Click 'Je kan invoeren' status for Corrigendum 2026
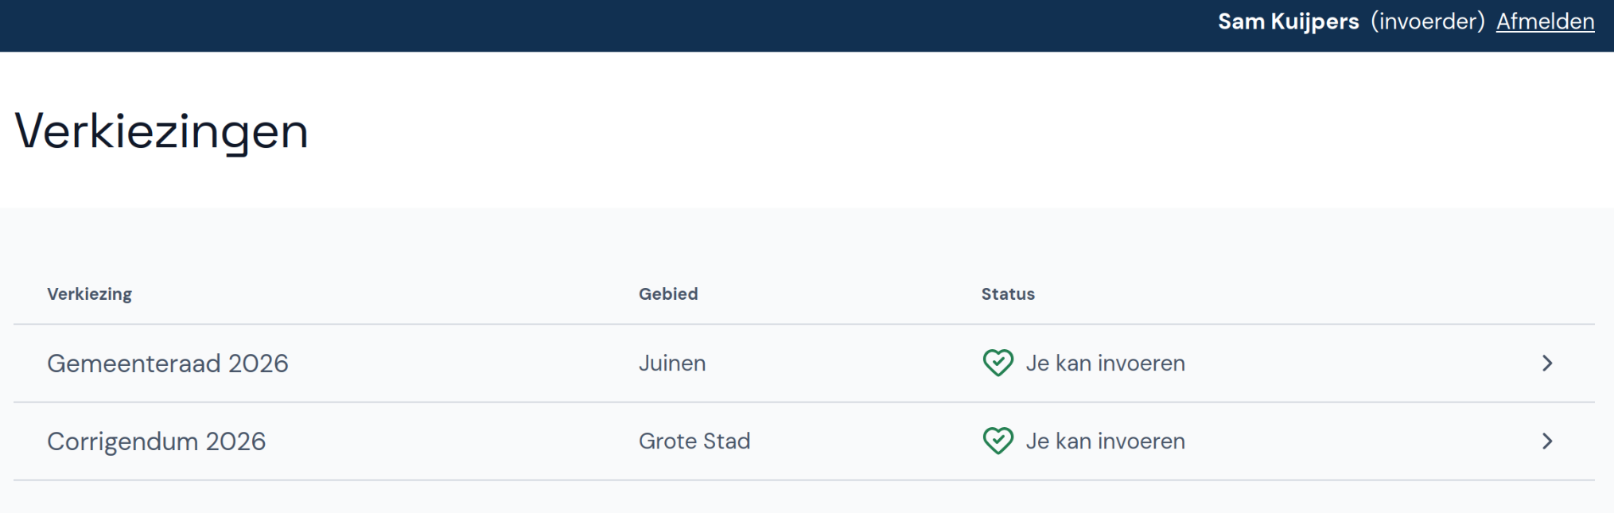 click(1106, 441)
